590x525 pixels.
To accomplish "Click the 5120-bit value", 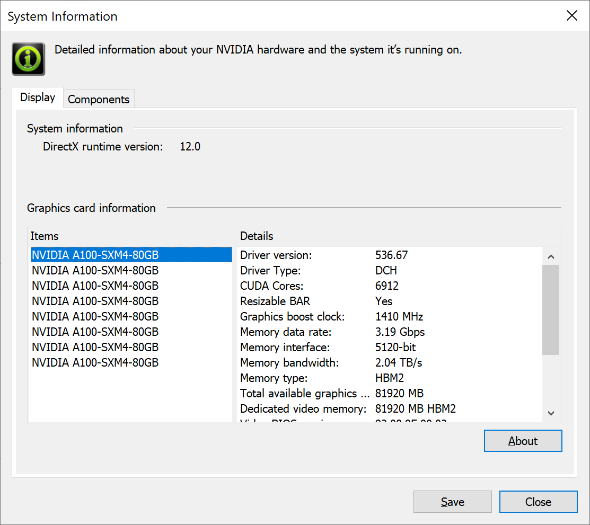I will coord(395,348).
